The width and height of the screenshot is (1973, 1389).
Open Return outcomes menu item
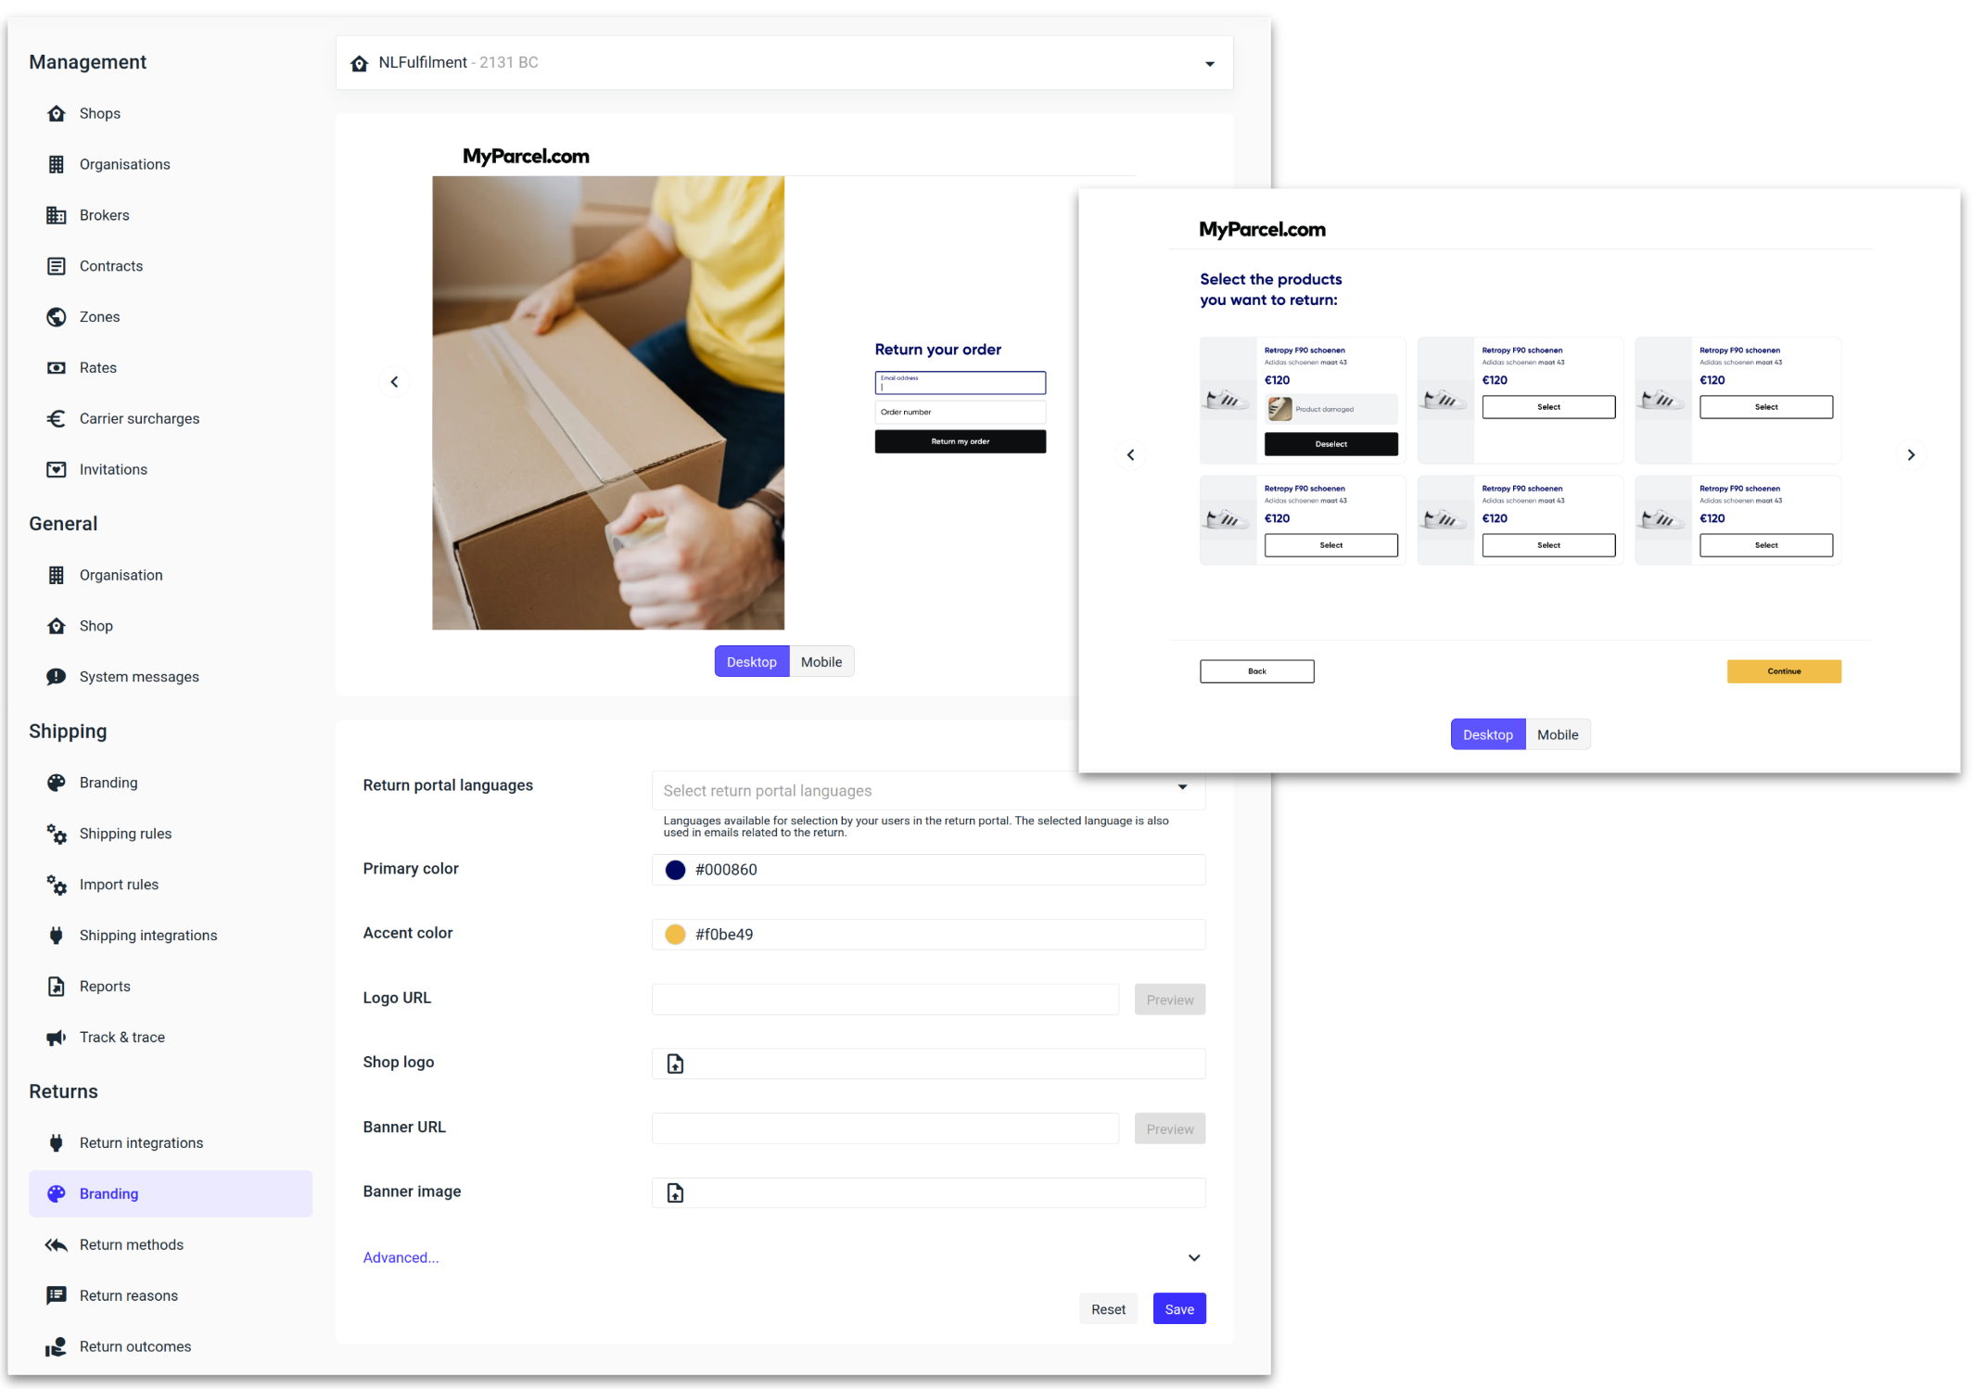point(171,1346)
